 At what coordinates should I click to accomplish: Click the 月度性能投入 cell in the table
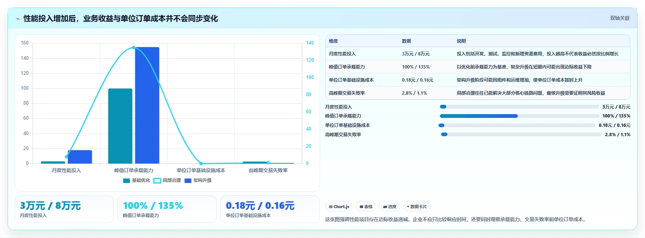342,54
